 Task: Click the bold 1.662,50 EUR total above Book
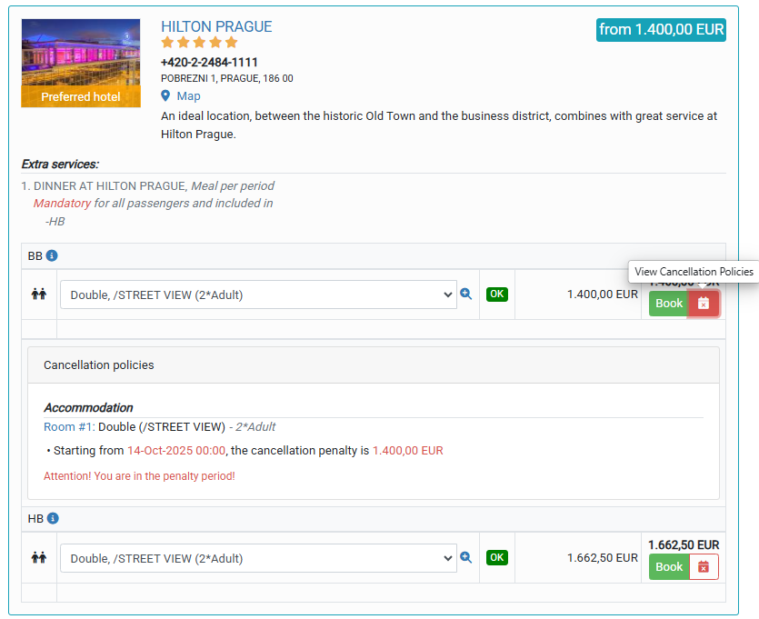(x=684, y=545)
